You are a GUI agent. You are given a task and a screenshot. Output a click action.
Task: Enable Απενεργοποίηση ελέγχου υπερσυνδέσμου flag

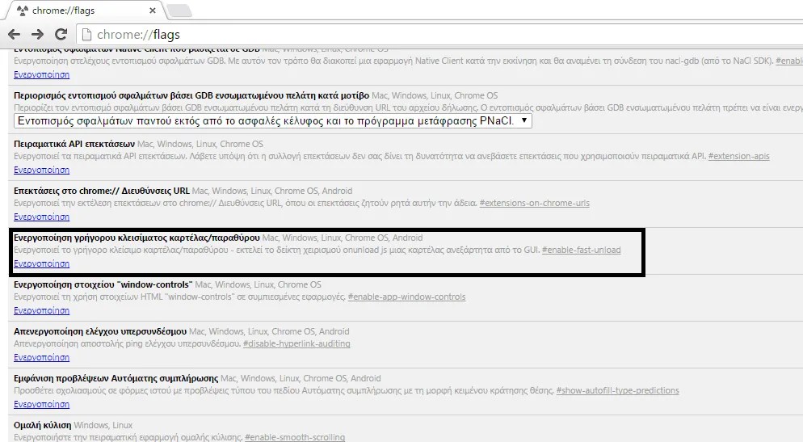[x=41, y=357]
